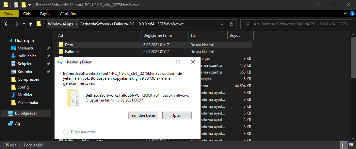The height and width of the screenshot is (149, 356).
Task: Click the Fallout4 folder icon
Action: point(61,51)
